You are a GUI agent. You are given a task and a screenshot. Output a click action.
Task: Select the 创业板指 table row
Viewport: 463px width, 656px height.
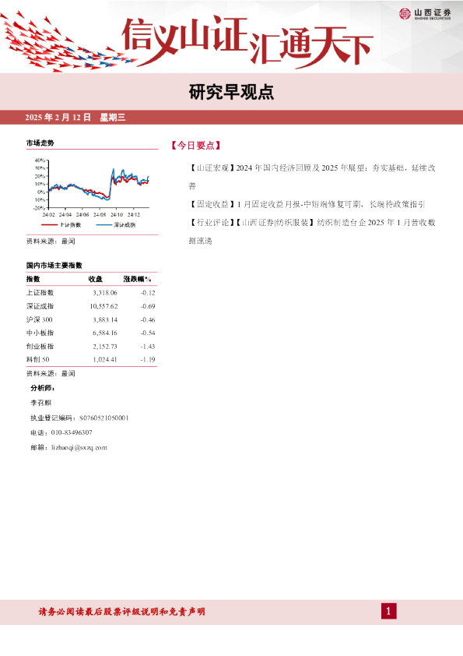point(91,347)
